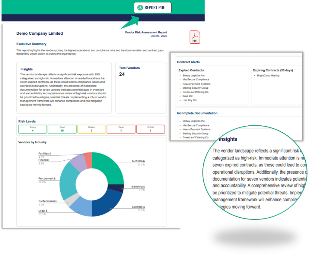Select the Strong risk level box

click(33, 129)
